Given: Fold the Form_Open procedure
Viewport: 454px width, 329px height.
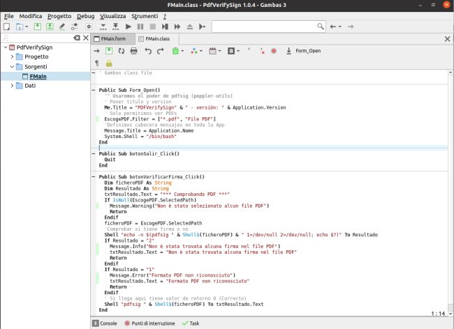Looking at the screenshot, I should point(93,90).
